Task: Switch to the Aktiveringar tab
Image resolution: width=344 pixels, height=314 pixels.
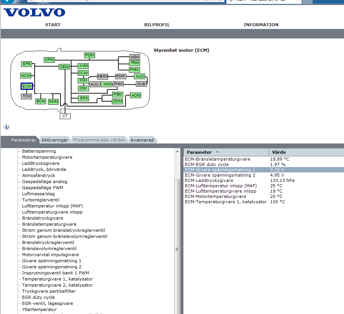Action: 55,140
